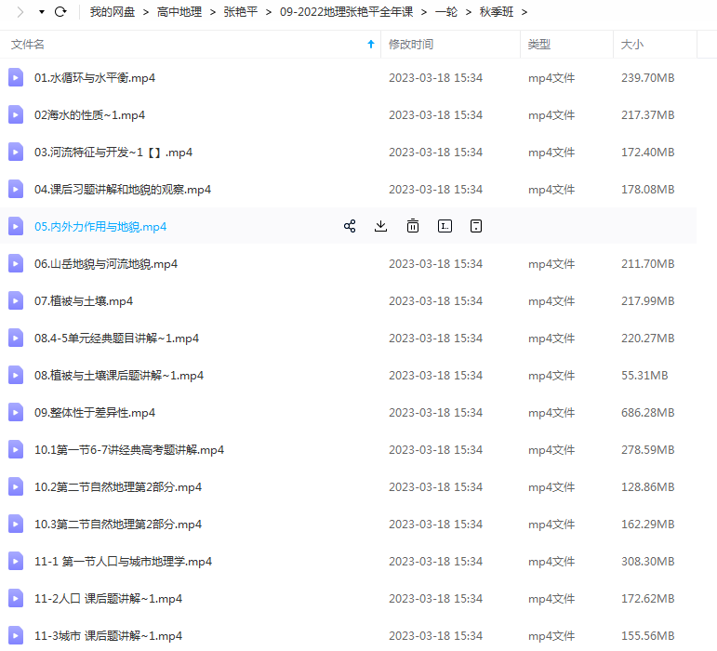Click the refresh icon in the navigation bar
The width and height of the screenshot is (717, 651).
tap(60, 12)
